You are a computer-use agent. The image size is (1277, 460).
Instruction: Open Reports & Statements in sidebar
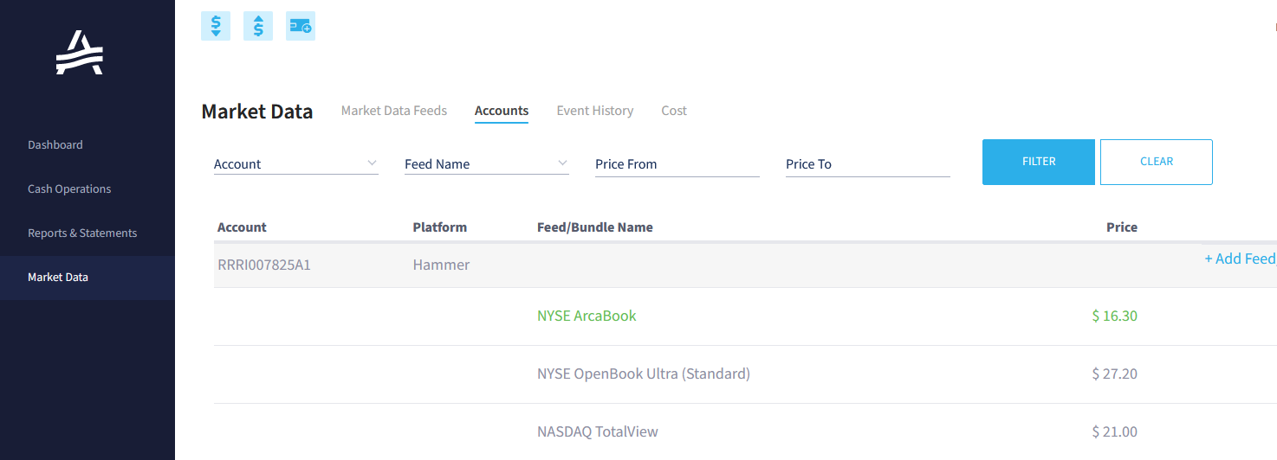tap(82, 233)
